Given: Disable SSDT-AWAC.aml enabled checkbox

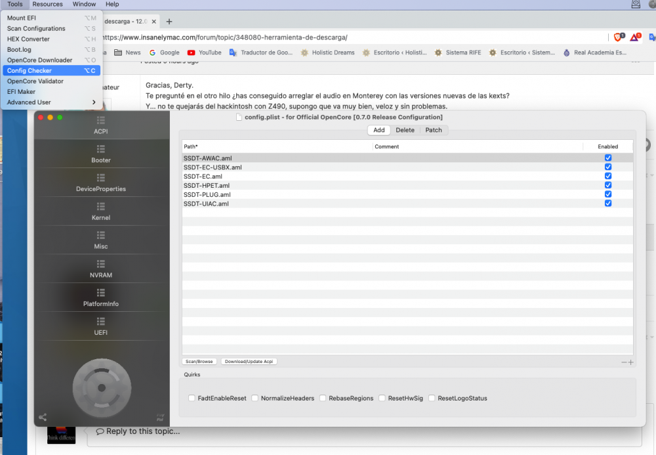Looking at the screenshot, I should pyautogui.click(x=608, y=158).
